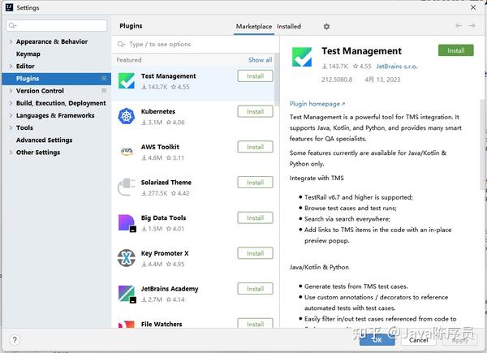Click the green Install button in details
The width and height of the screenshot is (487, 353).
456,50
